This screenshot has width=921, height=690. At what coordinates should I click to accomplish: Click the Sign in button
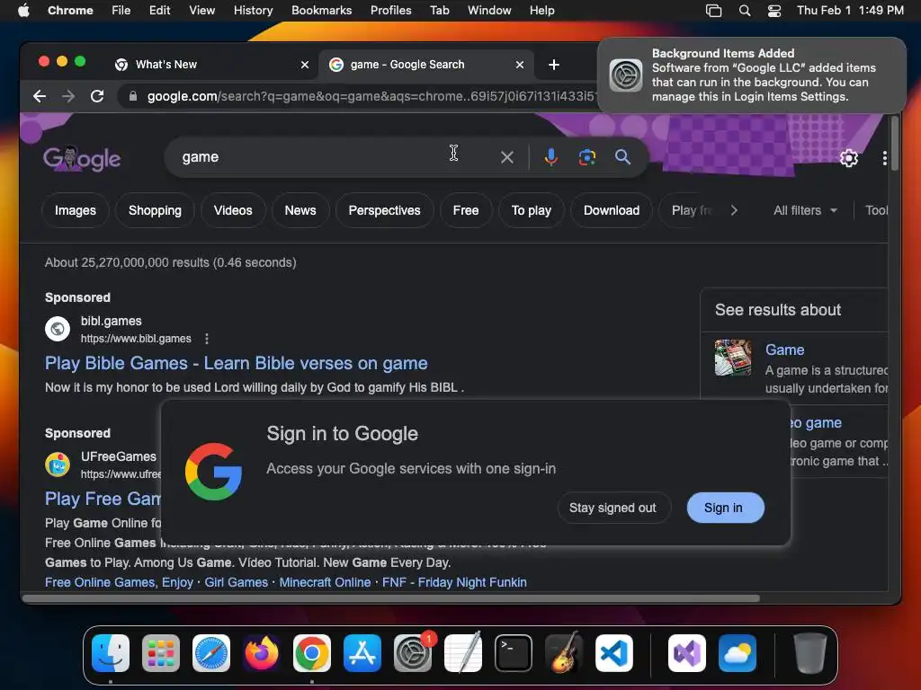tap(725, 508)
